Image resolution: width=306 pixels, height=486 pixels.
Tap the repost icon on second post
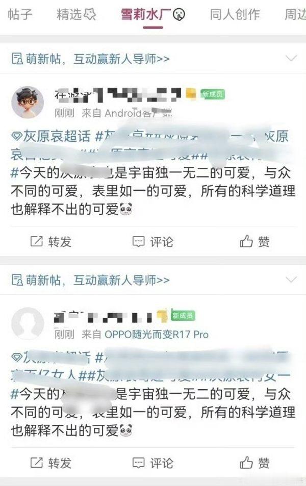pos(36,463)
